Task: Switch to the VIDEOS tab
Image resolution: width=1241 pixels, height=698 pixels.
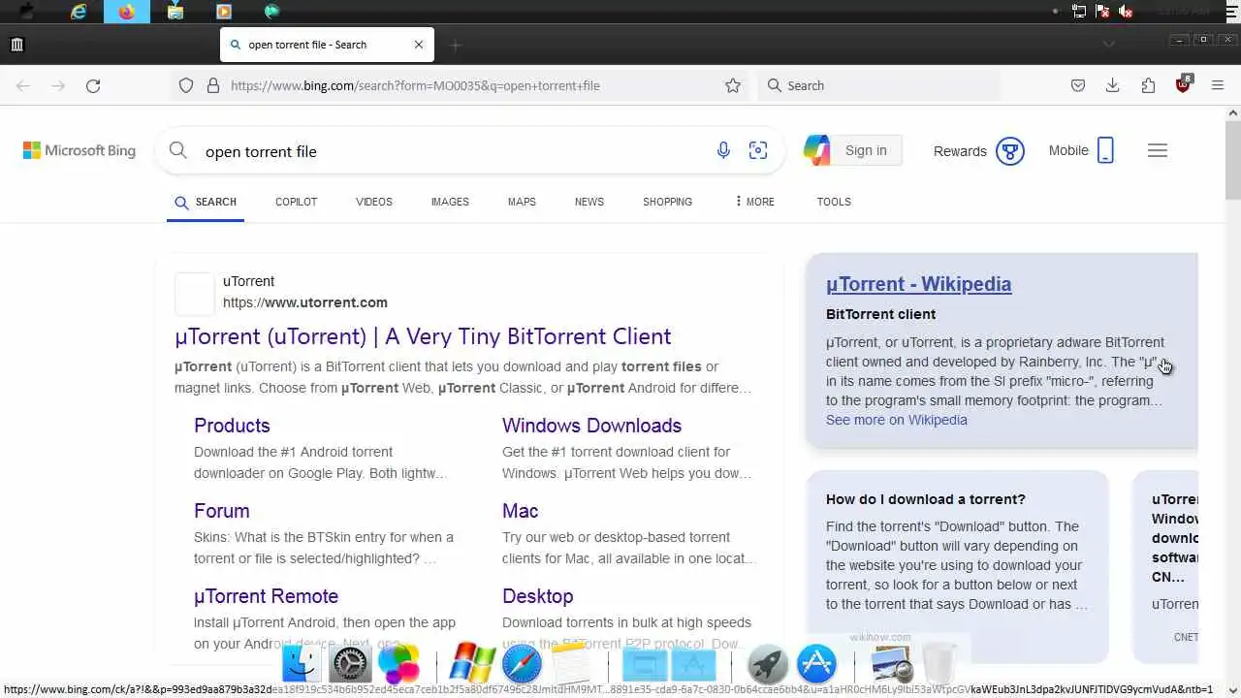Action: click(x=374, y=202)
